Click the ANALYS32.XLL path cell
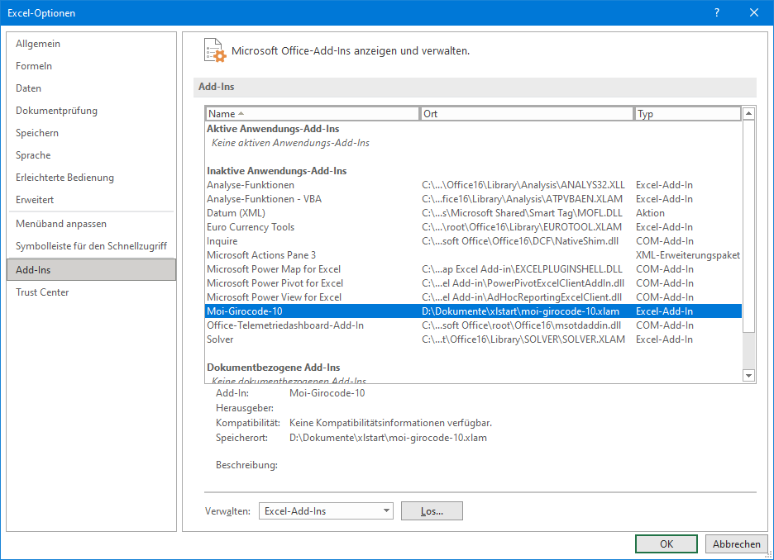774x560 pixels. click(523, 185)
